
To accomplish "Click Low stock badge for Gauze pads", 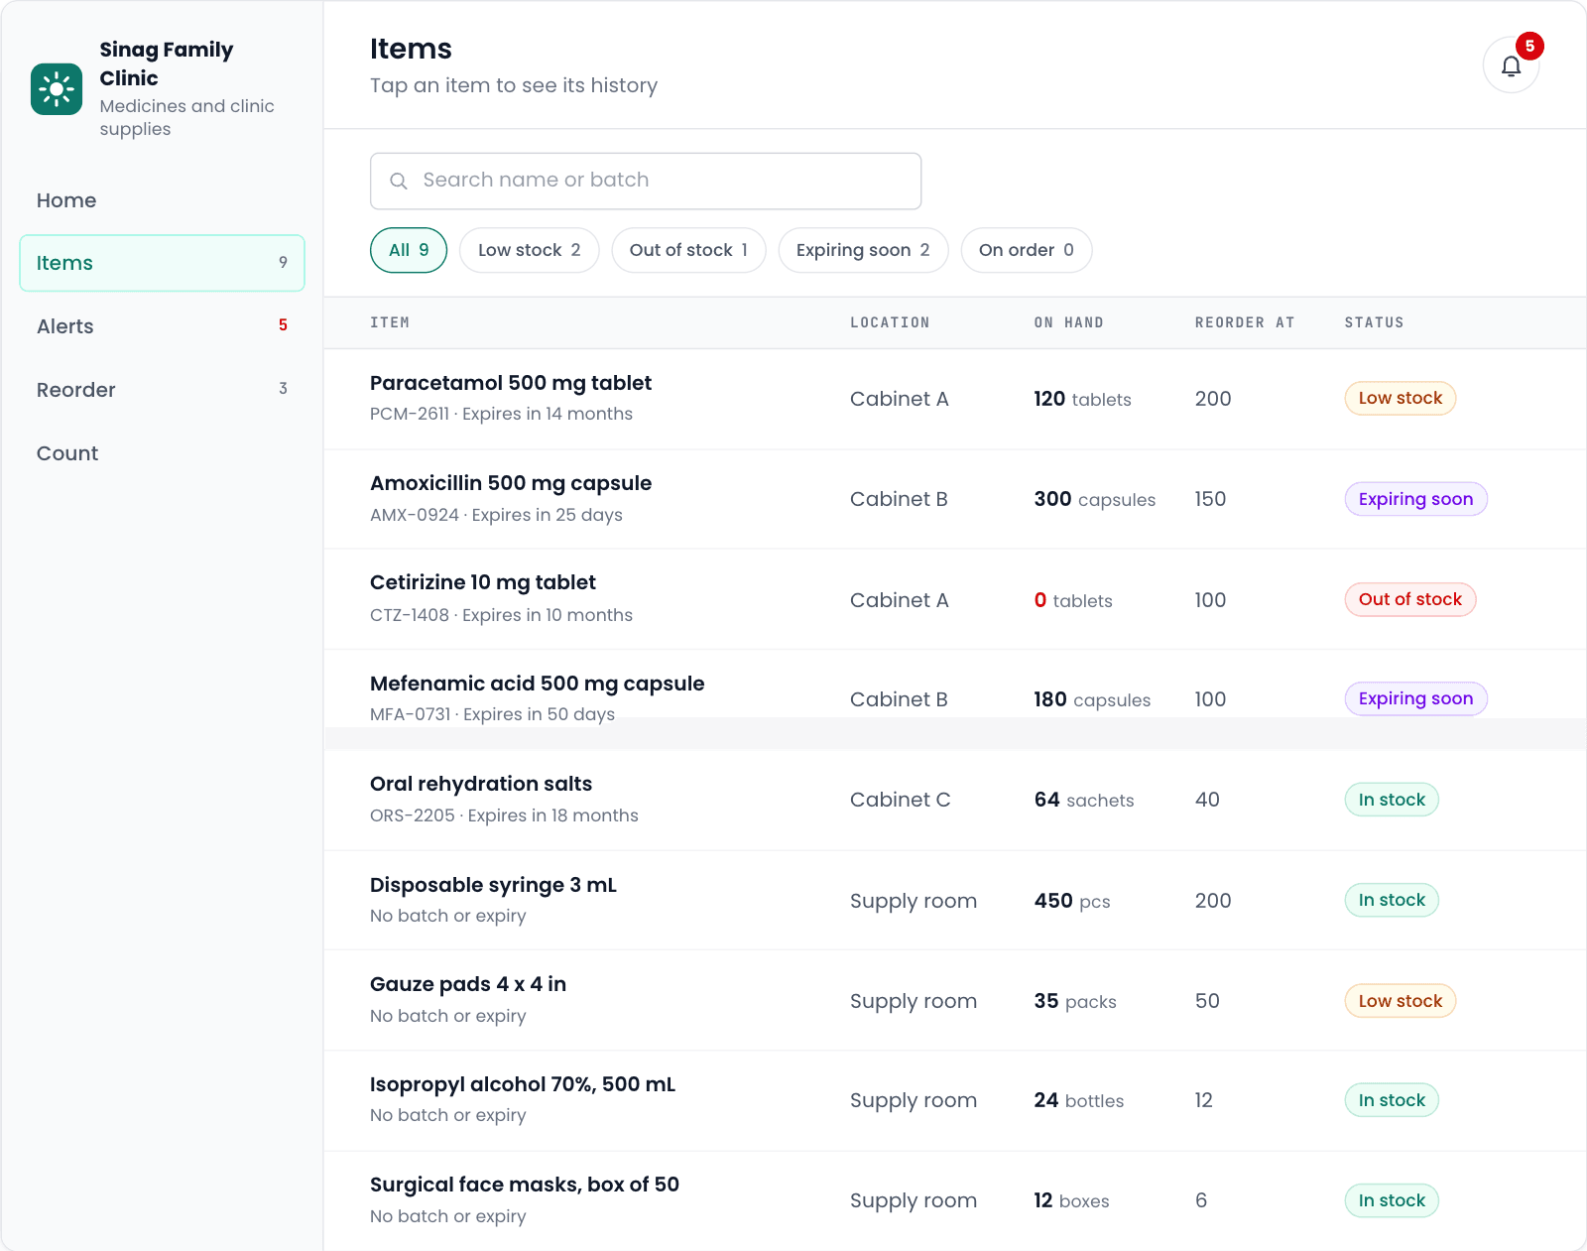I will 1400,1001.
